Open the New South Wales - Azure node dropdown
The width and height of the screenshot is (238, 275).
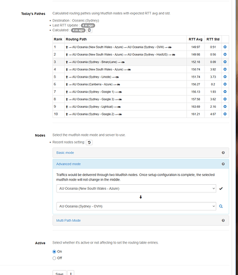point(136,189)
